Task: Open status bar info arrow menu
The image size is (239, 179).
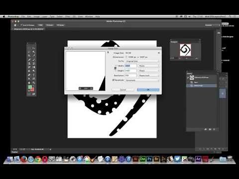Action: (50, 149)
